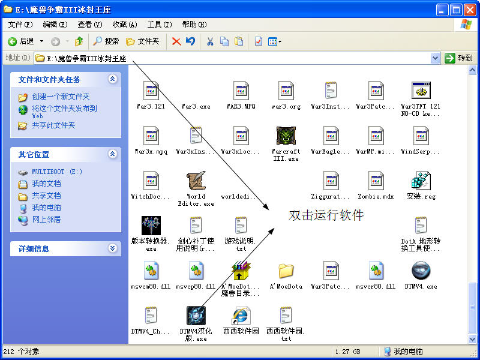Open the 收藏(A) menu

[125, 25]
